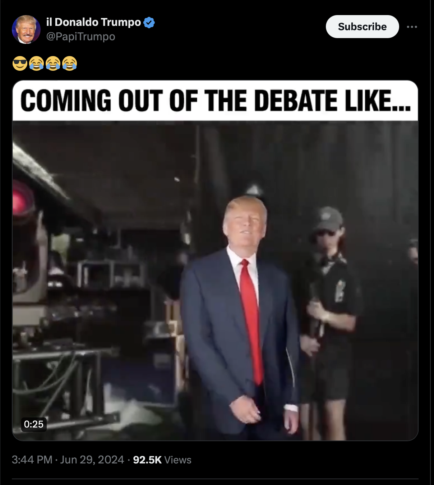This screenshot has height=485, width=434.
Task: Open the @PapiTrumpo profile avatar
Action: coord(26,29)
